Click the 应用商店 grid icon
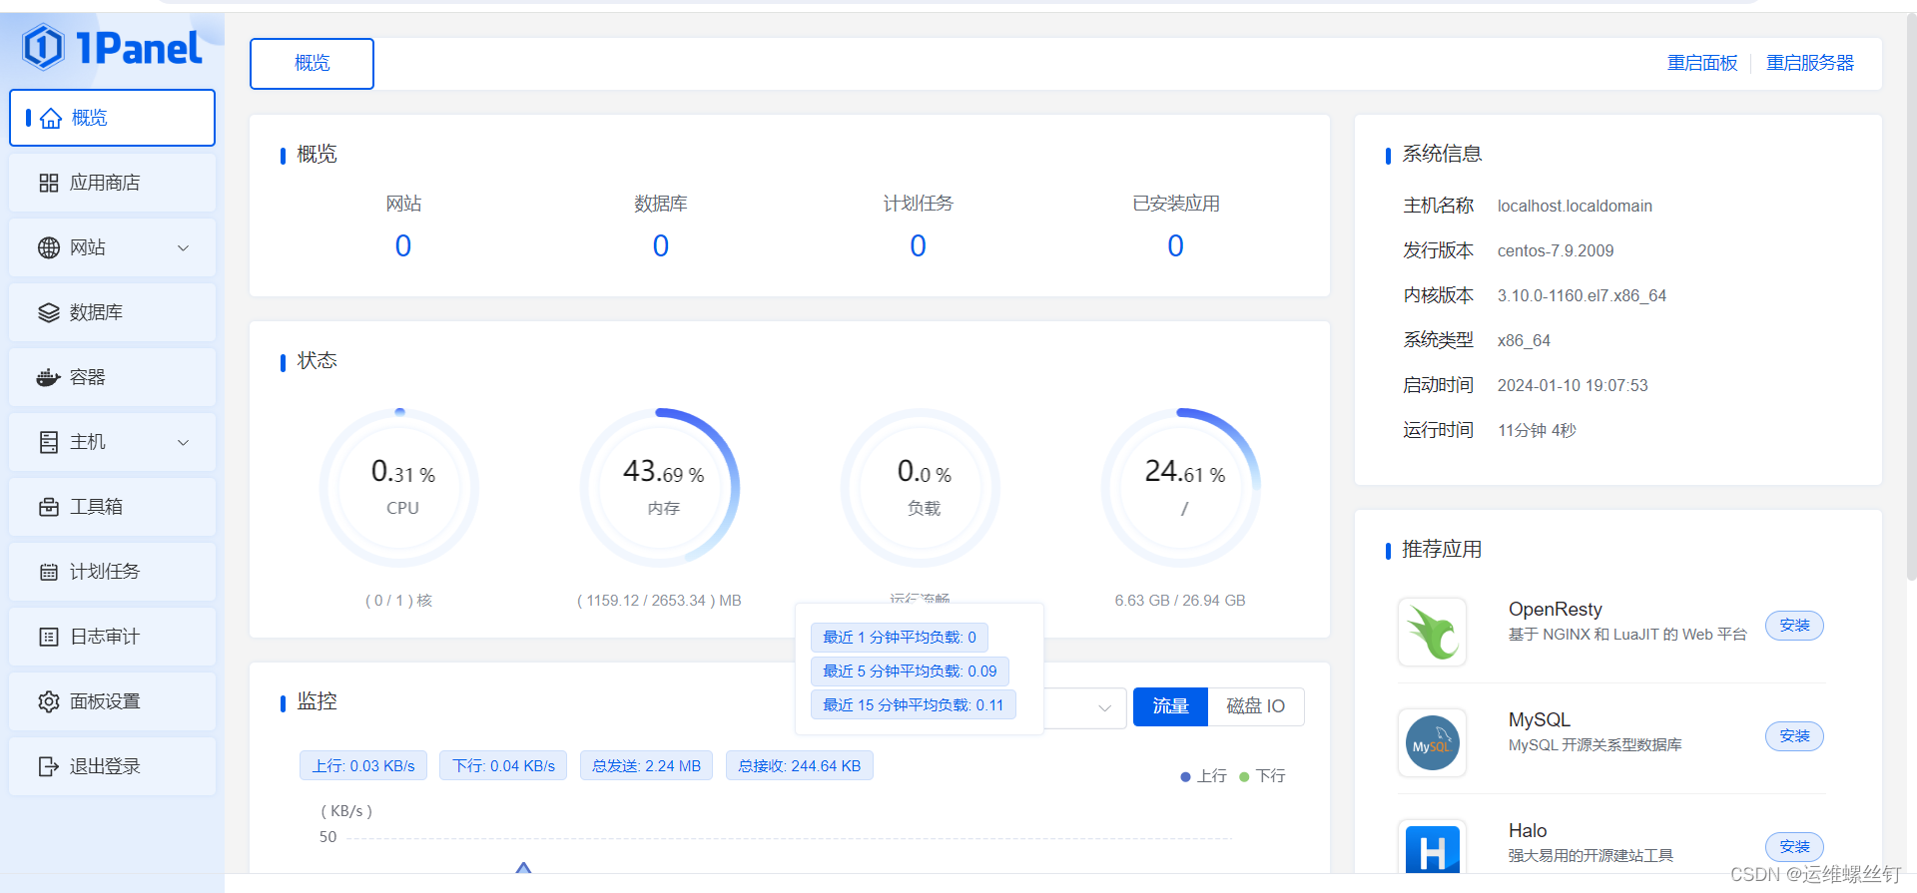The height and width of the screenshot is (893, 1917). (48, 183)
